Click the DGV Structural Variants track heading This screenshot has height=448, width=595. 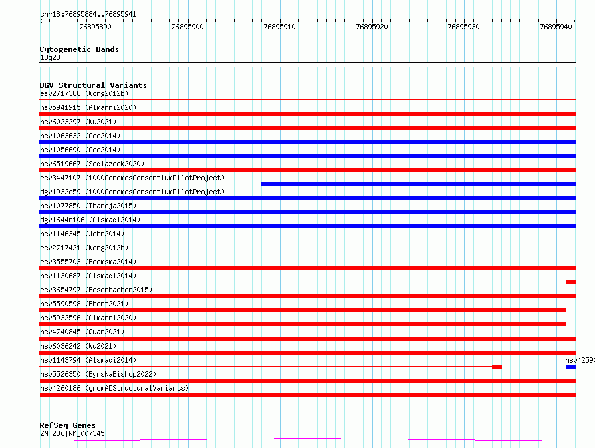(94, 85)
